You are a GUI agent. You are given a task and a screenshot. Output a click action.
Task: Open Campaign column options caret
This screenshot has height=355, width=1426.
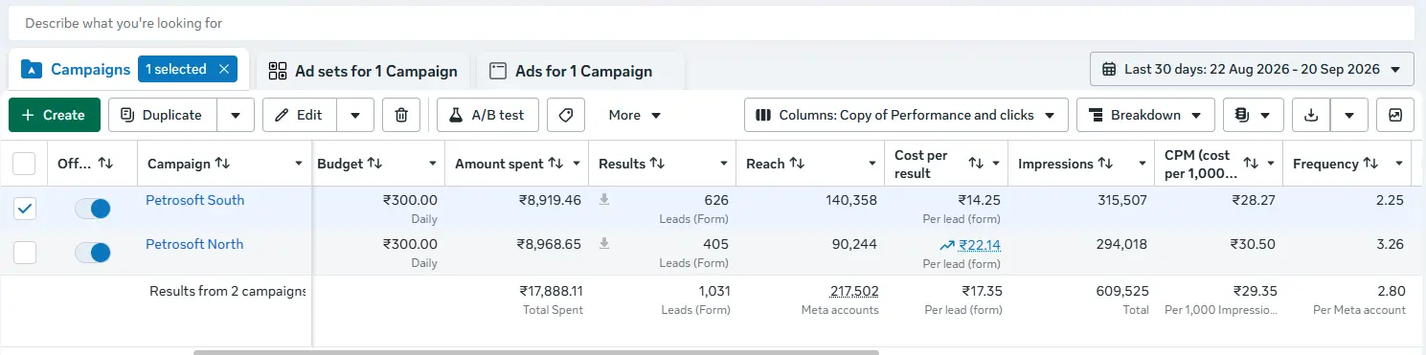click(300, 164)
